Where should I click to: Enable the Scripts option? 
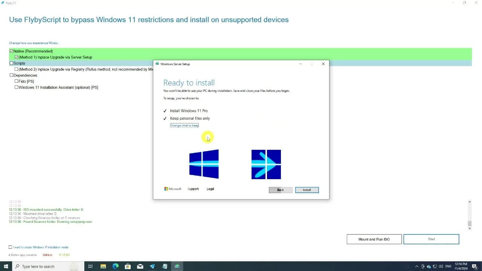pos(11,63)
